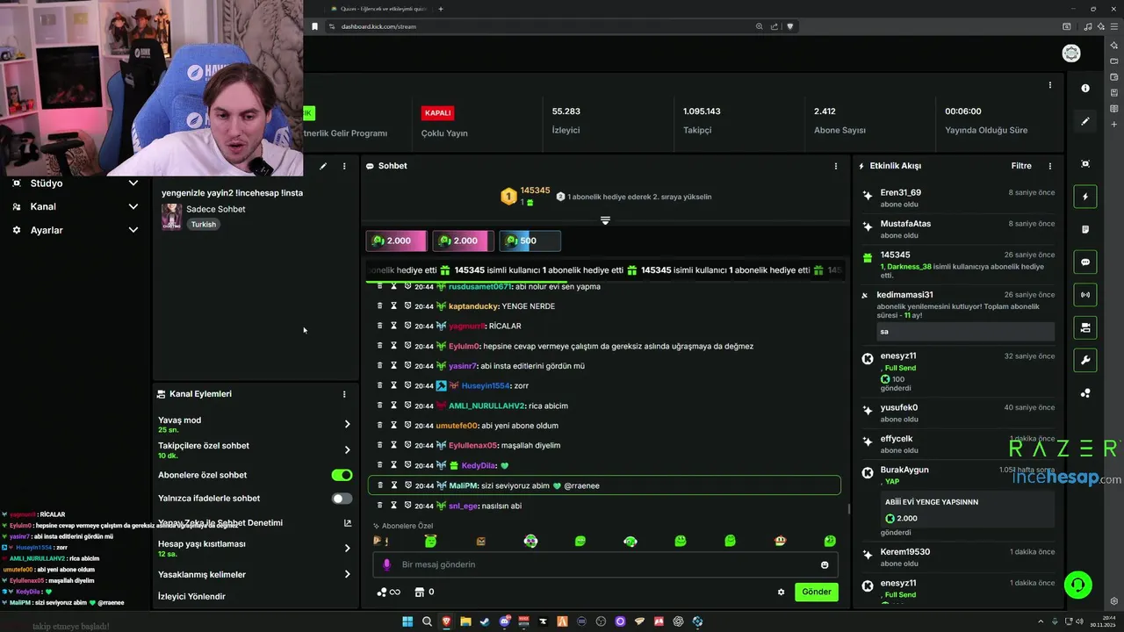Enable the Yalnızca ifadelerle sohbet toggle
This screenshot has width=1124, height=632.
(342, 499)
